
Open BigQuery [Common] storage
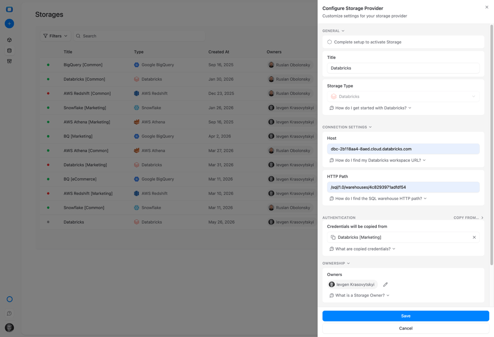coord(83,65)
